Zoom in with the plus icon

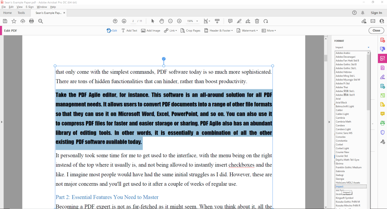tap(179, 21)
